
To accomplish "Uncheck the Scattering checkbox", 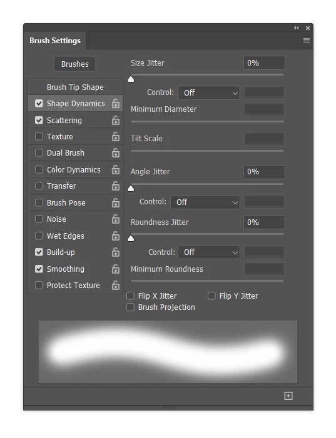I will (x=39, y=121).
